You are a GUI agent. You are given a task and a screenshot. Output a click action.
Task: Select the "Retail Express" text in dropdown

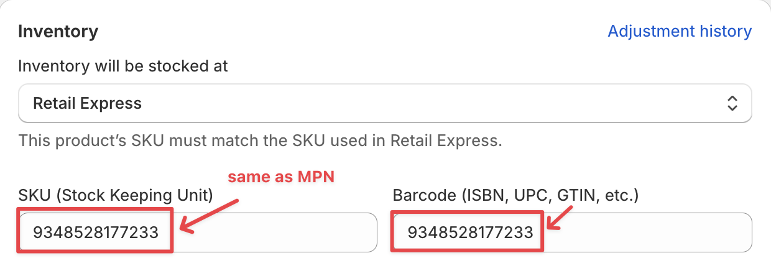87,103
